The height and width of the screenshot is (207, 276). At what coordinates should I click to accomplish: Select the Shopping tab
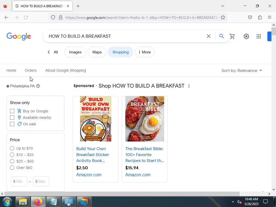[120, 52]
